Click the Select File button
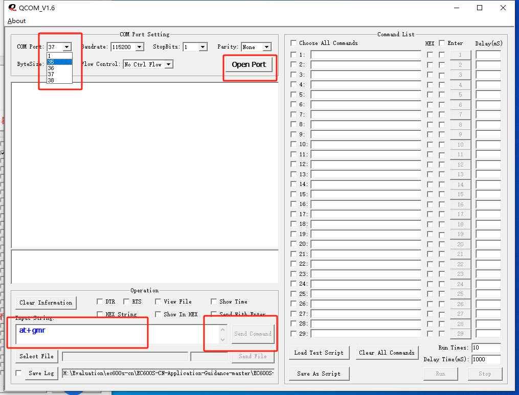Screen dimensions: 519x395 point(36,356)
